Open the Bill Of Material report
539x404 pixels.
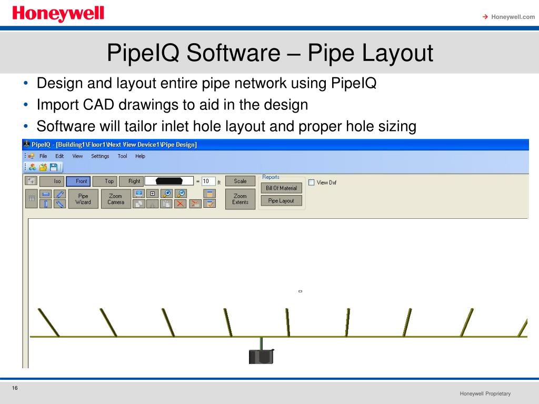point(281,188)
